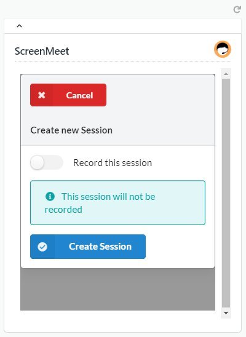Image resolution: width=246 pixels, height=337 pixels.
Task: Click the vertical scrollbar thumb
Action: [x=226, y=193]
